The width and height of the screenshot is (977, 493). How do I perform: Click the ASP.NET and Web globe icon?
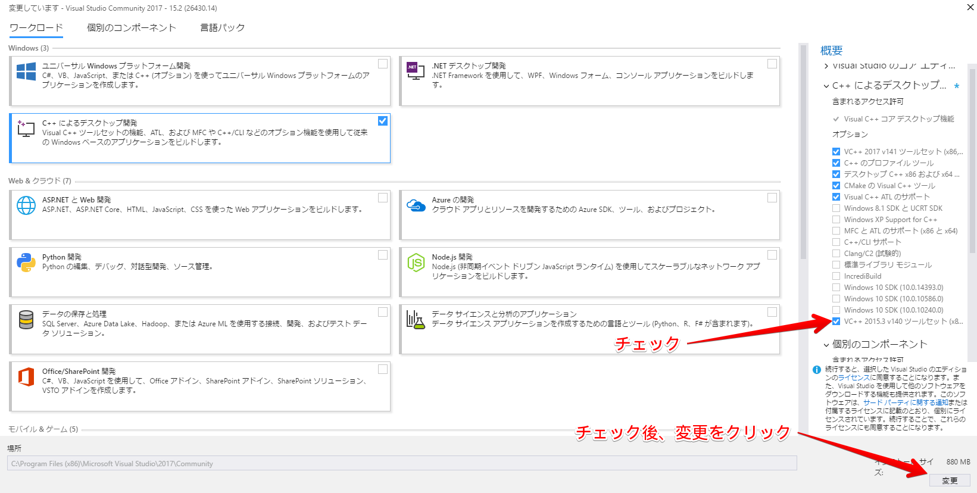(26, 205)
